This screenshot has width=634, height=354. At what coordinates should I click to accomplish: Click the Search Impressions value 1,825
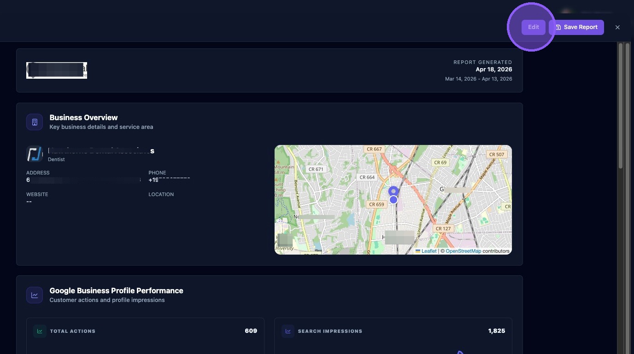click(x=496, y=331)
